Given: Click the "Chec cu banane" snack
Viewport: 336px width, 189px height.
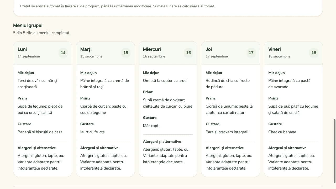Looking at the screenshot, I should [282, 132].
